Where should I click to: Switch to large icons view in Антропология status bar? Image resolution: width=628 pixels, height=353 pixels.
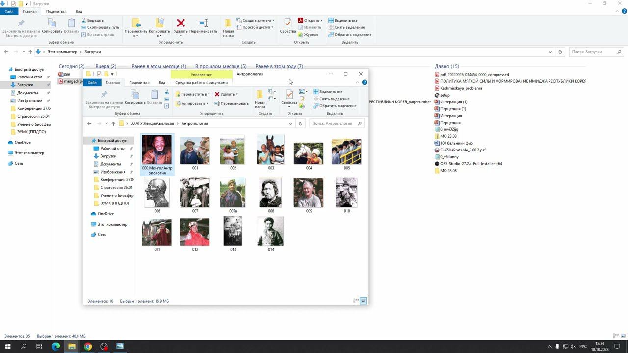364,301
